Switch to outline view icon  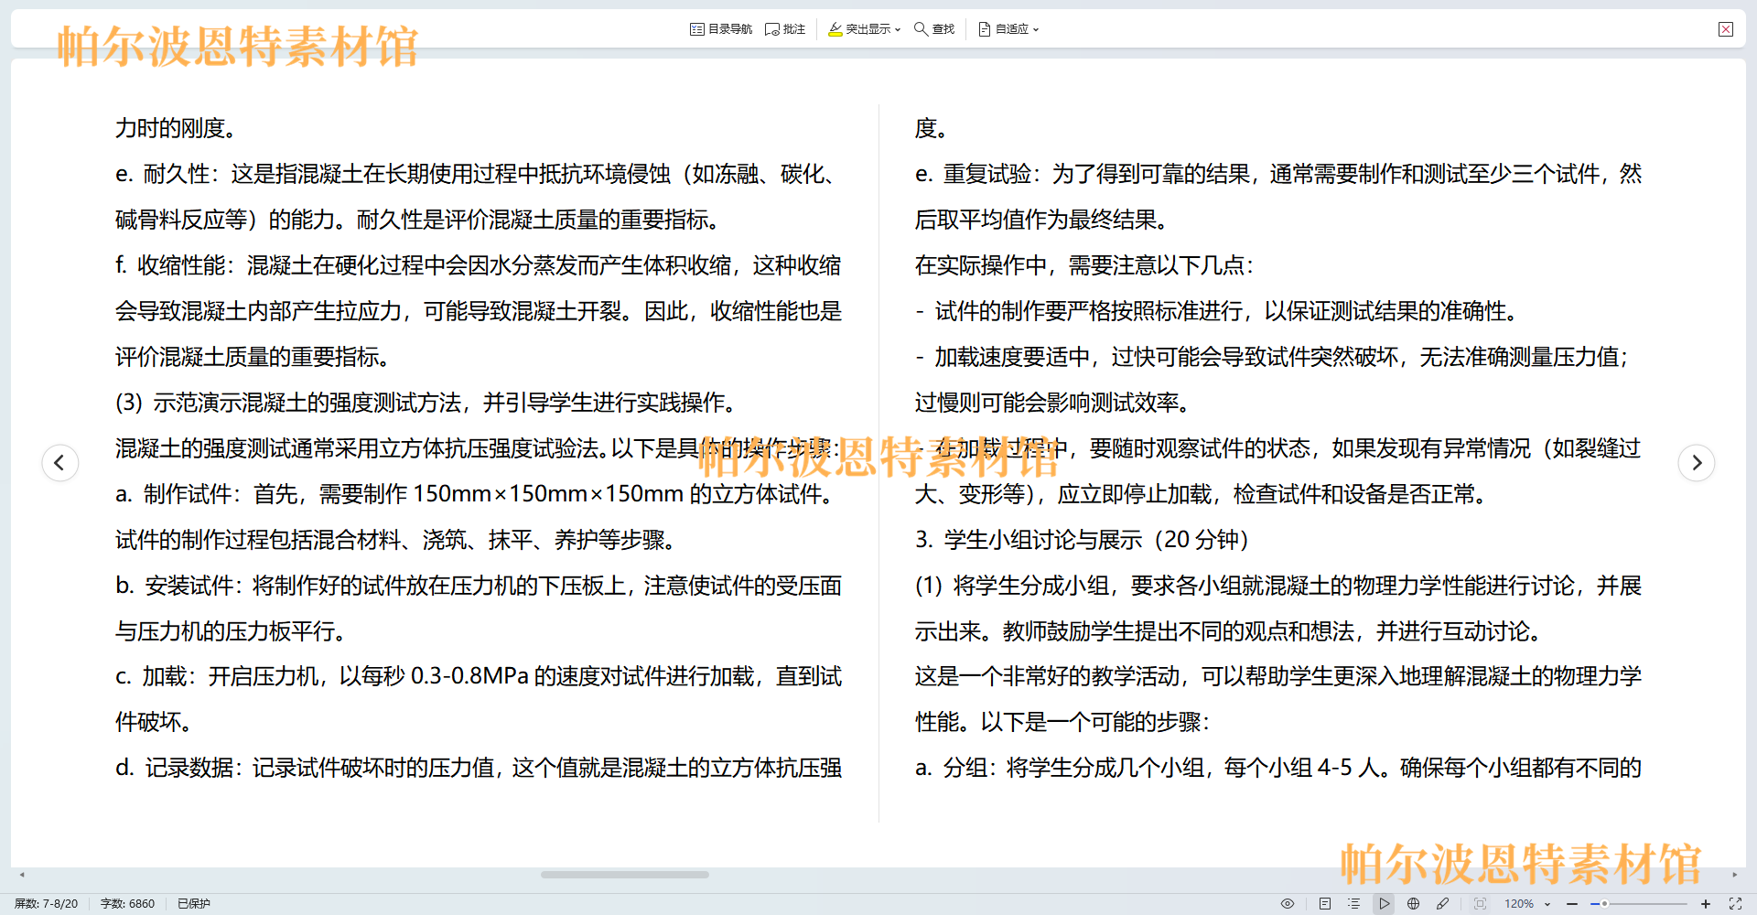tap(1353, 904)
